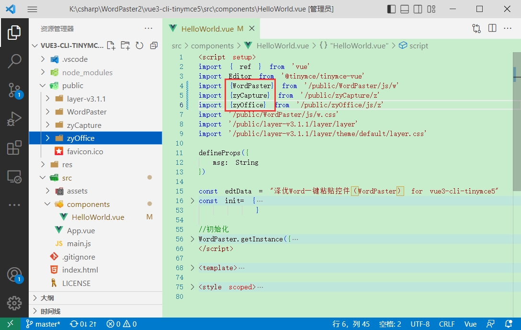521x330 pixels.
Task: Open the Source Control view
Action: coord(14,90)
